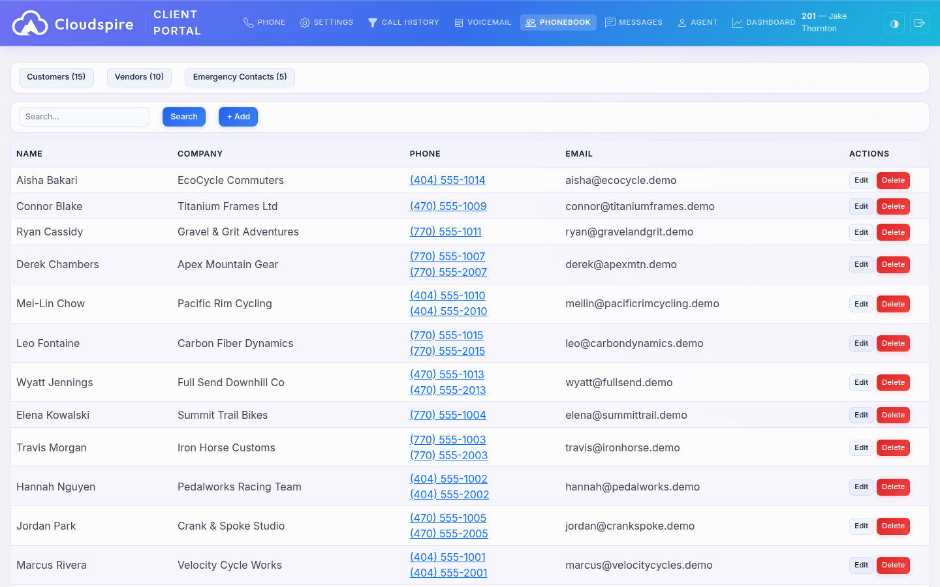The width and height of the screenshot is (940, 587).
Task: Select the Customers filter
Action: click(x=56, y=77)
